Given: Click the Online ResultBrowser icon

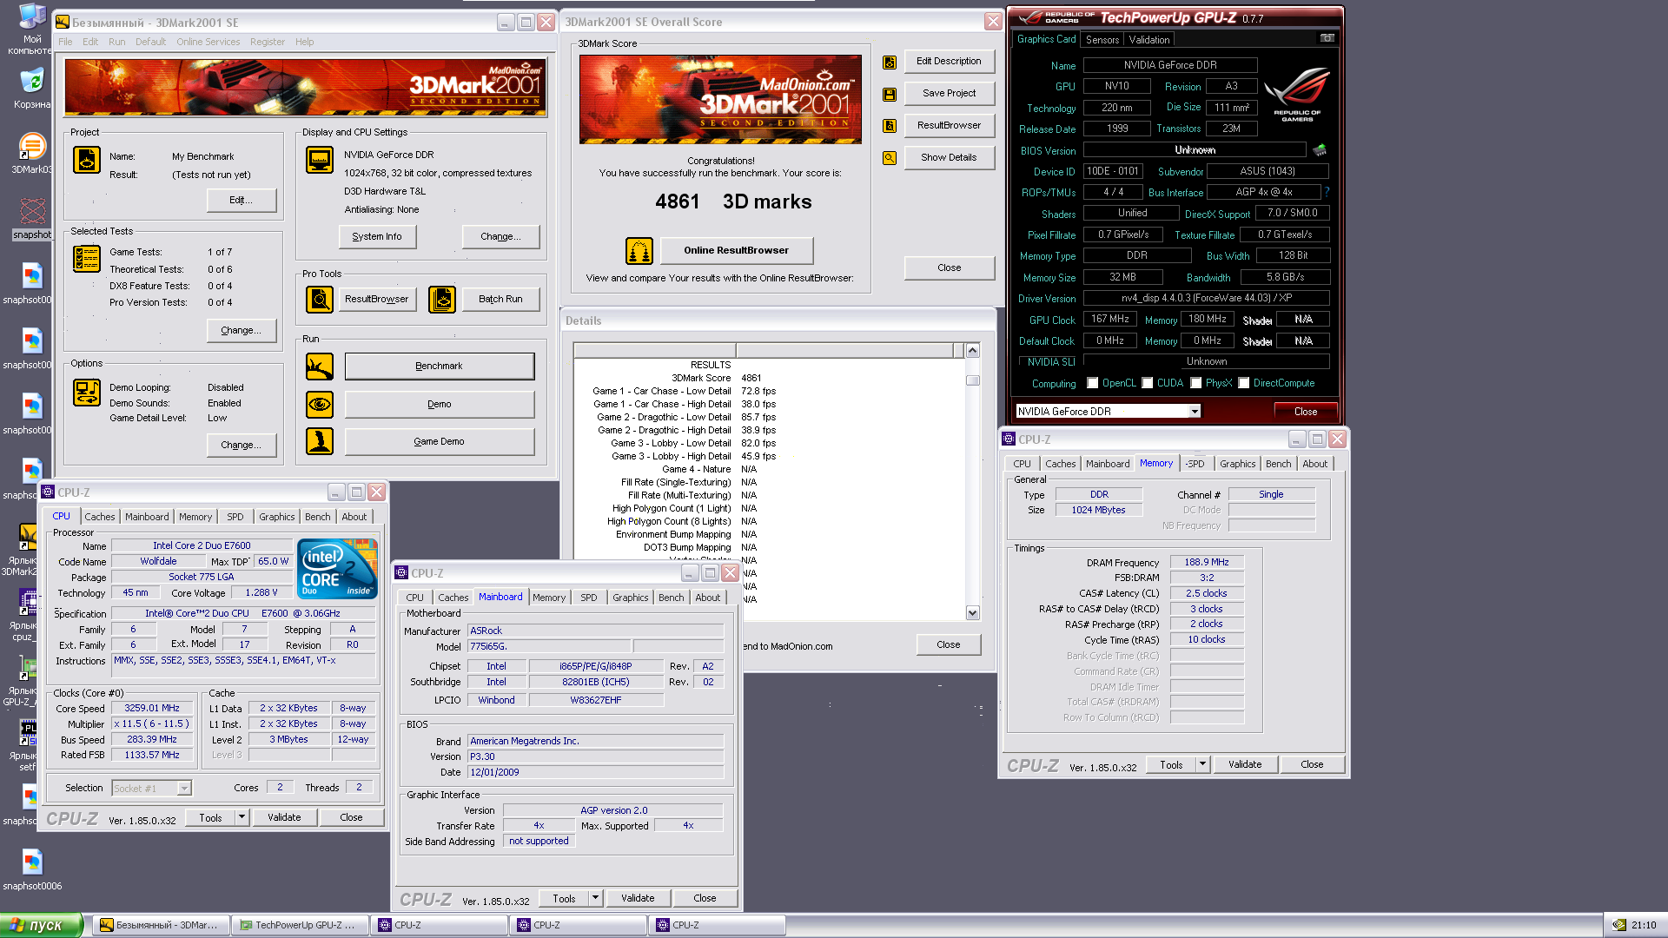Looking at the screenshot, I should (639, 251).
